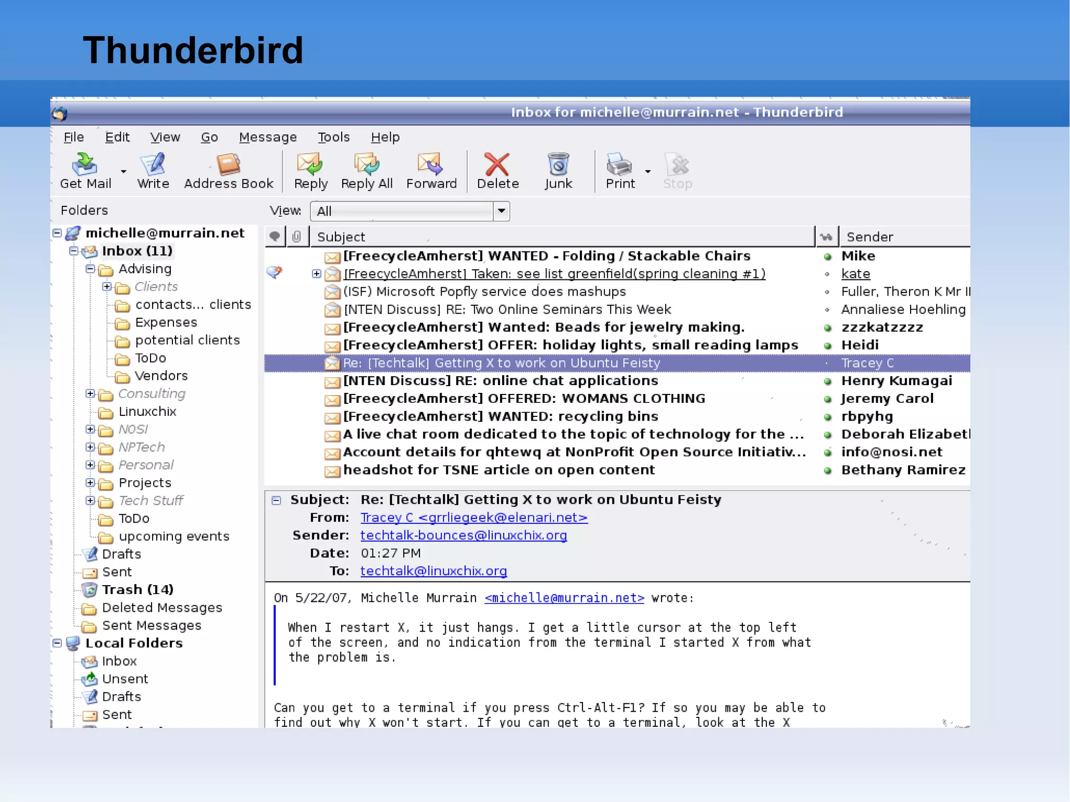The width and height of the screenshot is (1070, 802).
Task: Forward the selected message
Action: (x=431, y=165)
